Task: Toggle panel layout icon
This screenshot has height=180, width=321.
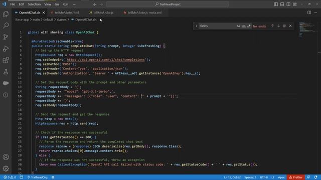Action: [x=282, y=4]
